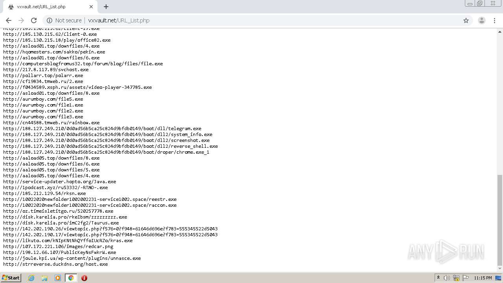Select the vxvault.net/URL_List.php tab
This screenshot has width=503, height=283.
coord(50,7)
